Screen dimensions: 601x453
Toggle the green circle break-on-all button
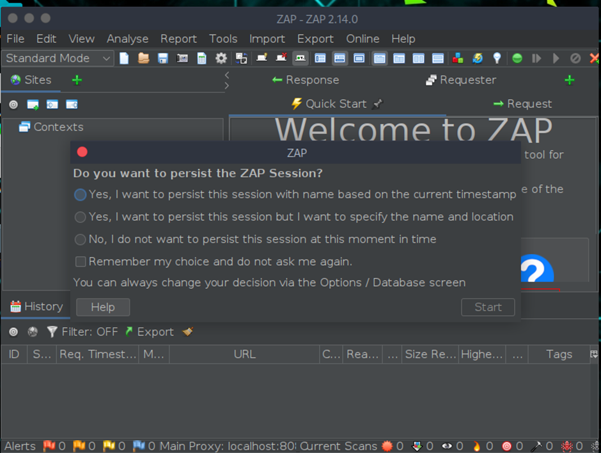(x=517, y=58)
